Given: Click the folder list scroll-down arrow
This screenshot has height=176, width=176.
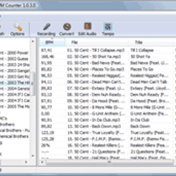Looking at the screenshot, I should pyautogui.click(x=33, y=156).
